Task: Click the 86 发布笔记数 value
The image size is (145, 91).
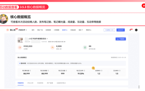Action: point(90,46)
